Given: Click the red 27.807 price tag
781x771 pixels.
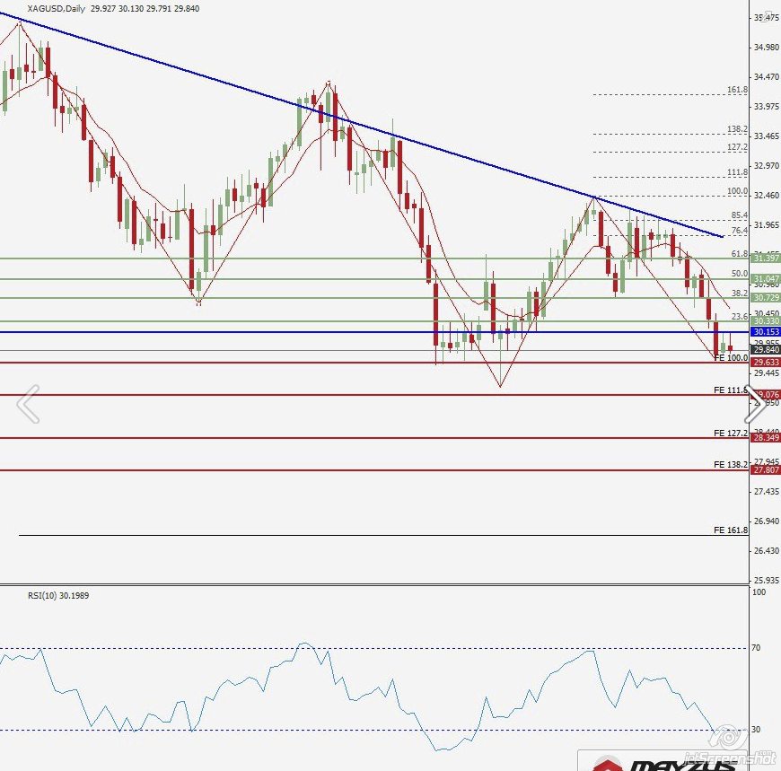Looking at the screenshot, I should click(766, 469).
